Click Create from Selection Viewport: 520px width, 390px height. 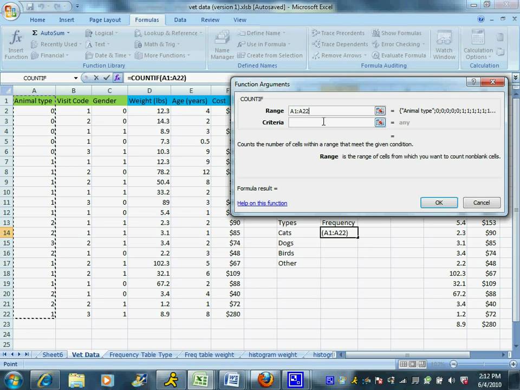point(270,55)
